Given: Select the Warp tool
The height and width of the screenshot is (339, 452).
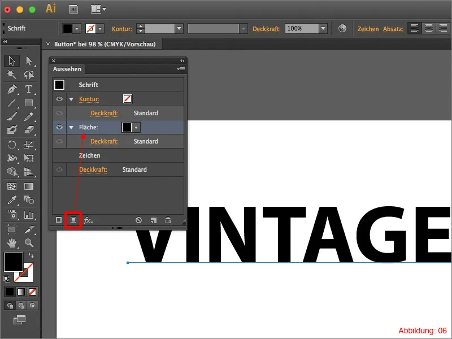Looking at the screenshot, I should [12, 158].
